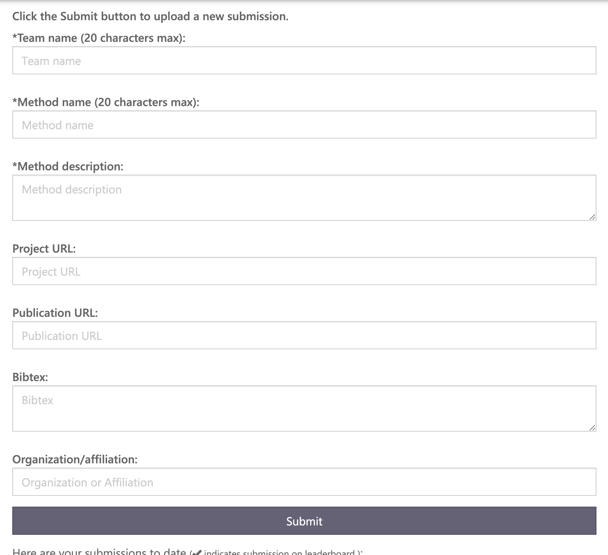Click the submission instructions heading text

pos(151,16)
